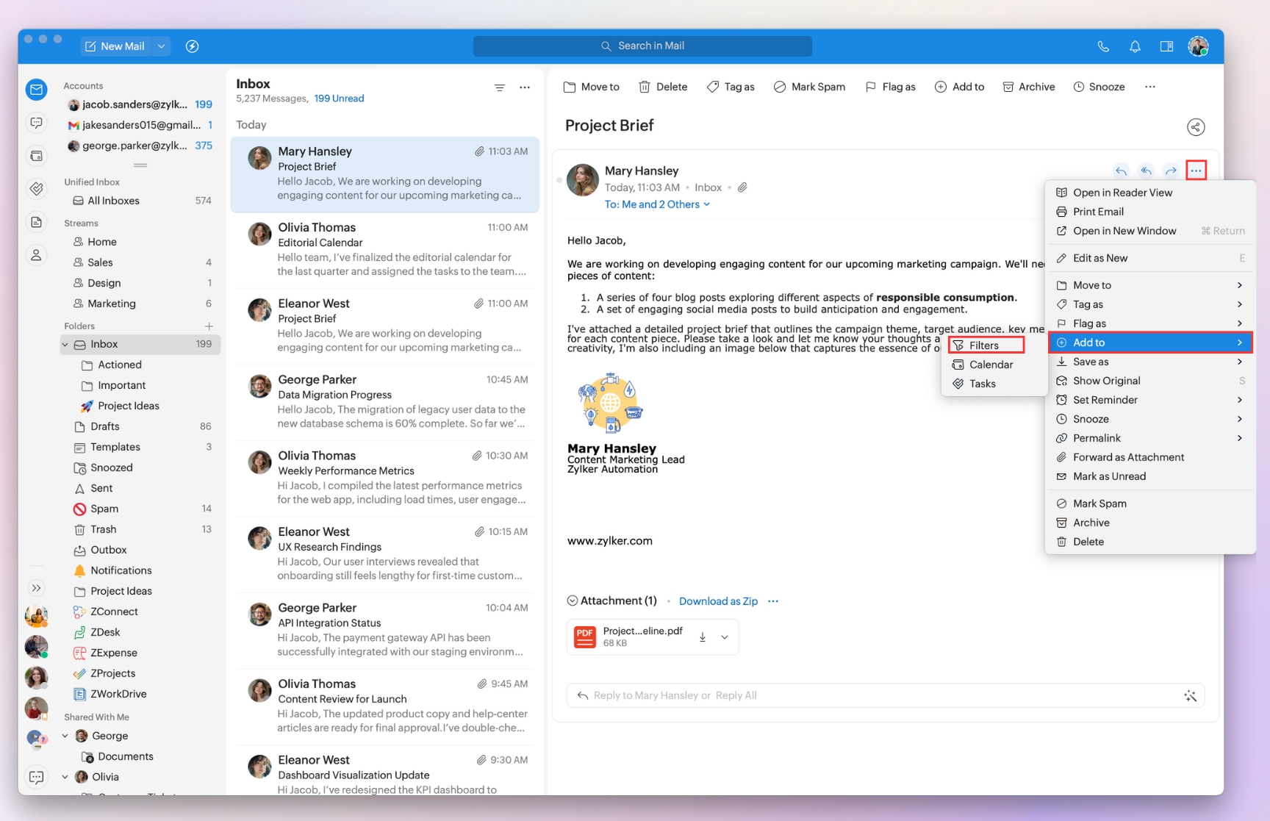Image resolution: width=1270 pixels, height=821 pixels.
Task: Choose Mark as Unread in menu
Action: pyautogui.click(x=1150, y=476)
